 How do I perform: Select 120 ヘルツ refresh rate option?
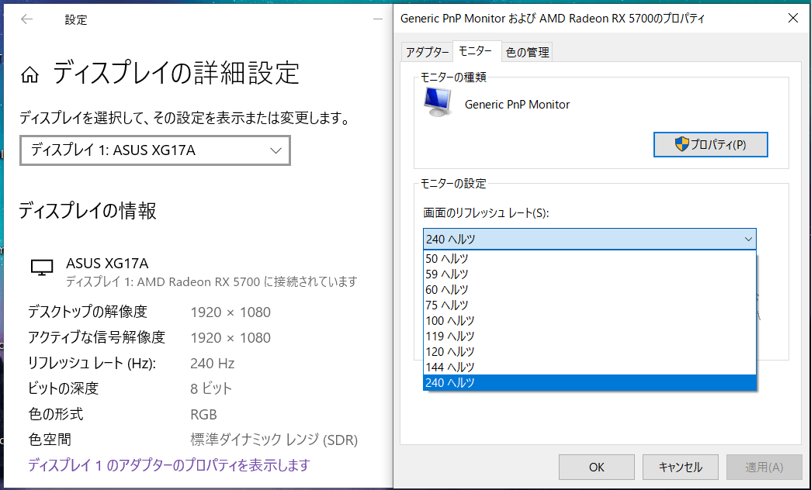click(590, 351)
